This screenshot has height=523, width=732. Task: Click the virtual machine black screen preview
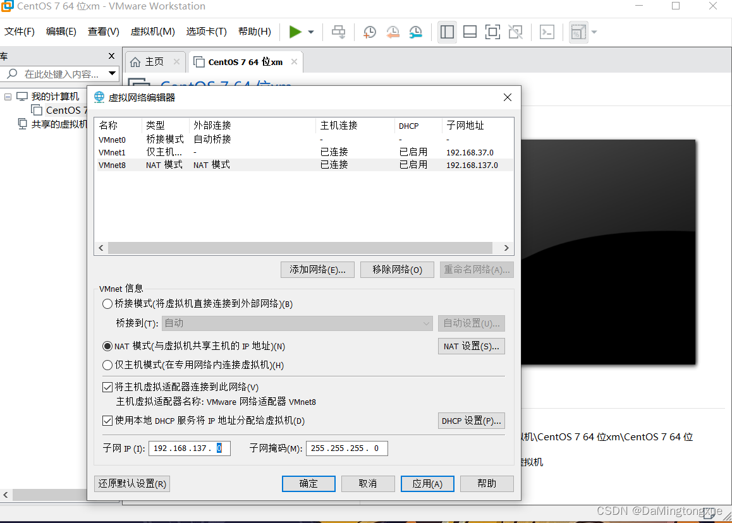608,252
